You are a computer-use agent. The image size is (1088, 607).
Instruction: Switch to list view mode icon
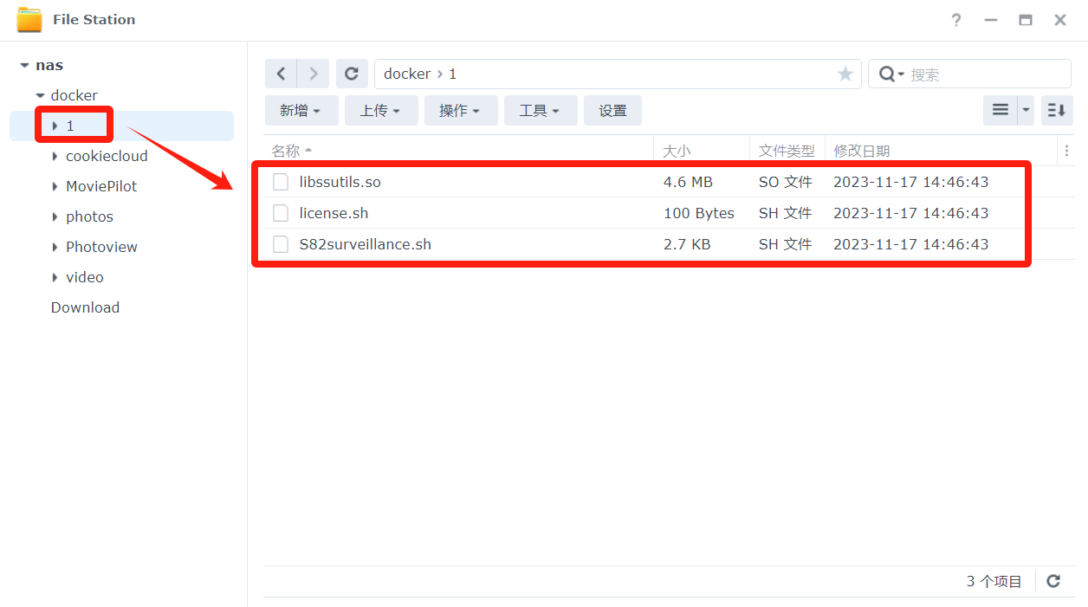1001,110
